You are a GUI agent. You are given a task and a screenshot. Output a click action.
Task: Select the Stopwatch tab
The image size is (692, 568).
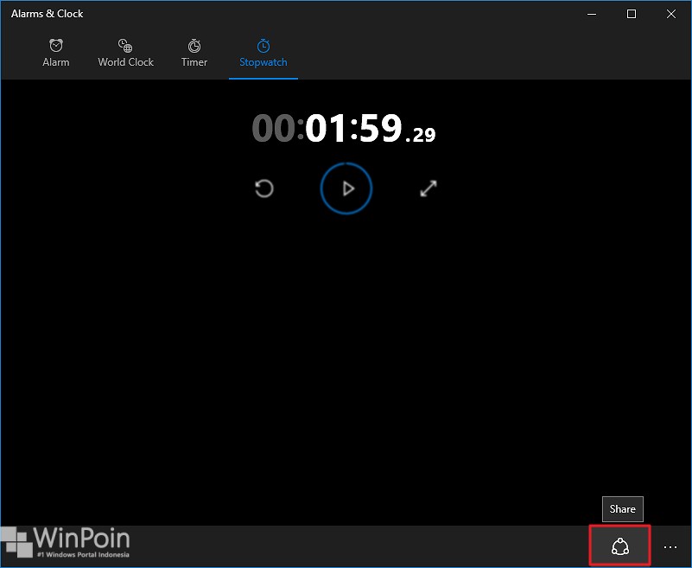coord(263,53)
